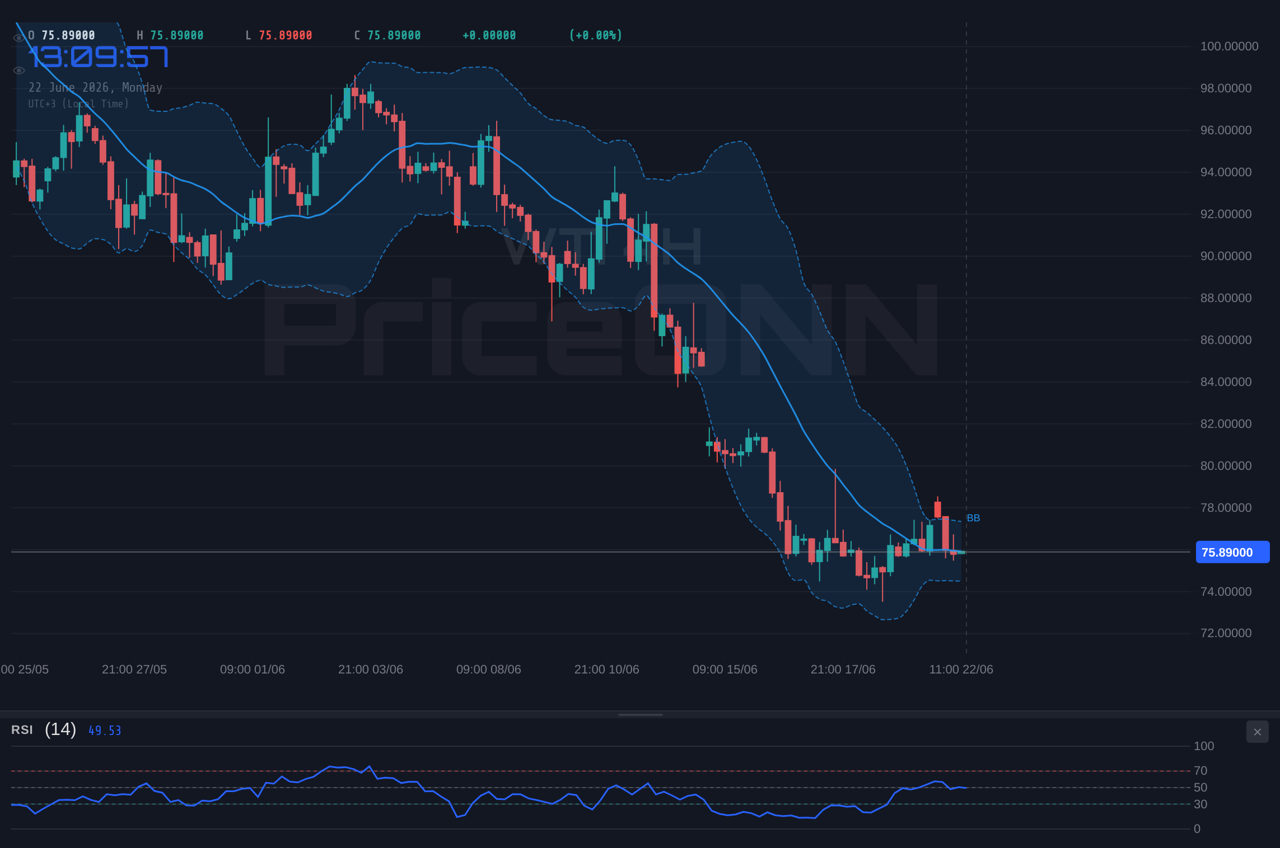Click the 80.00000 price axis label
This screenshot has height=848, width=1280.
1226,466
